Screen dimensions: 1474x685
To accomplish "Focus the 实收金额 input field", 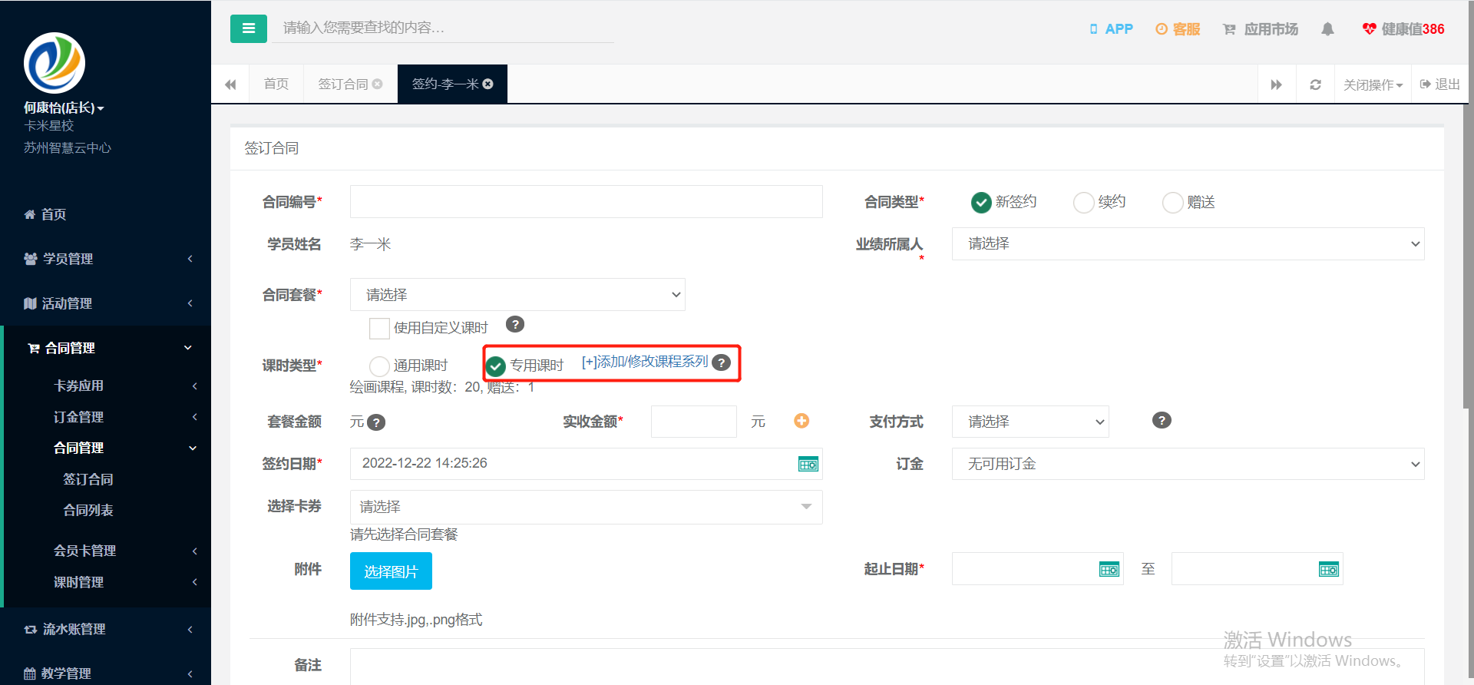I will 693,422.
